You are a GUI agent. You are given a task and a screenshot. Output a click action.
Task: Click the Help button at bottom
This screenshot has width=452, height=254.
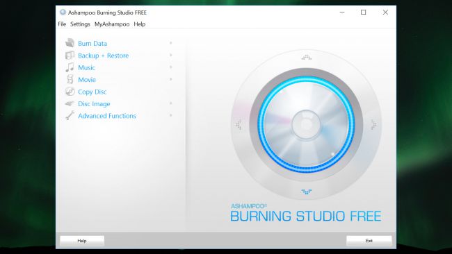pyautogui.click(x=82, y=241)
